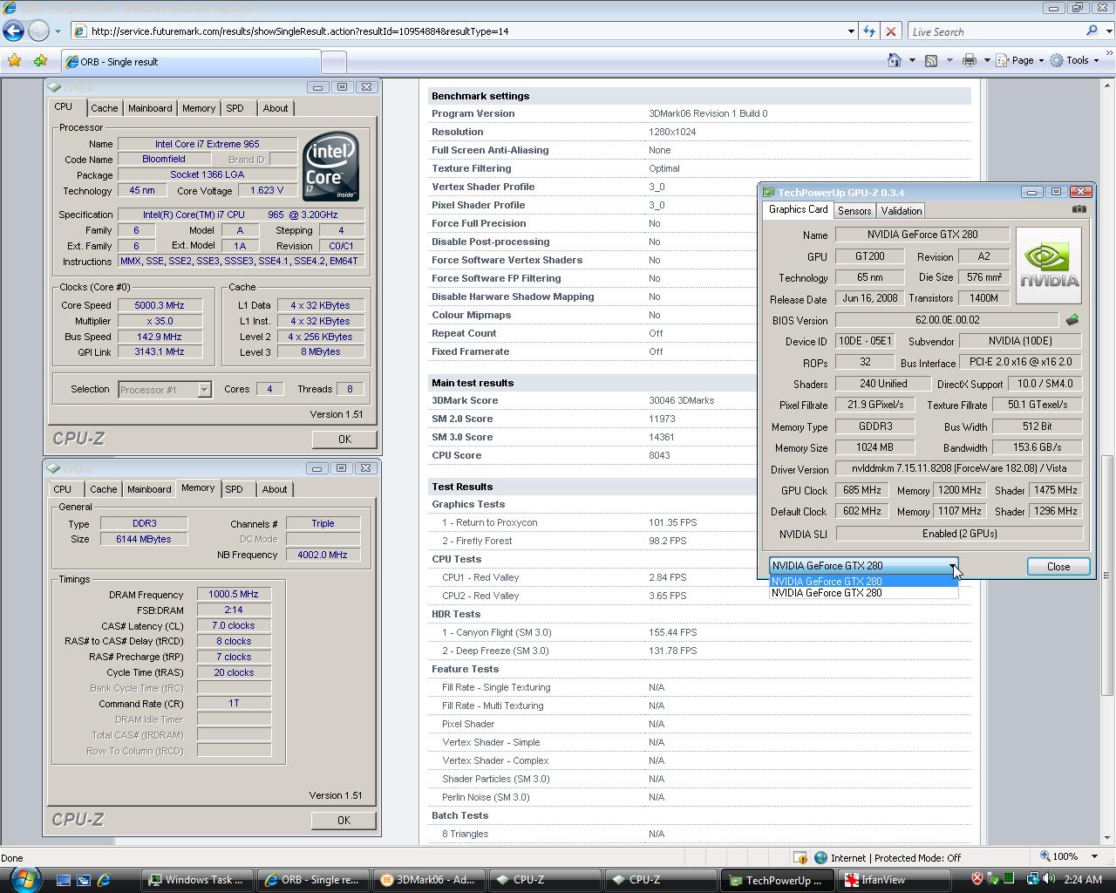Click Add to Favorites star-plus icon
1116x893 pixels.
coord(40,60)
